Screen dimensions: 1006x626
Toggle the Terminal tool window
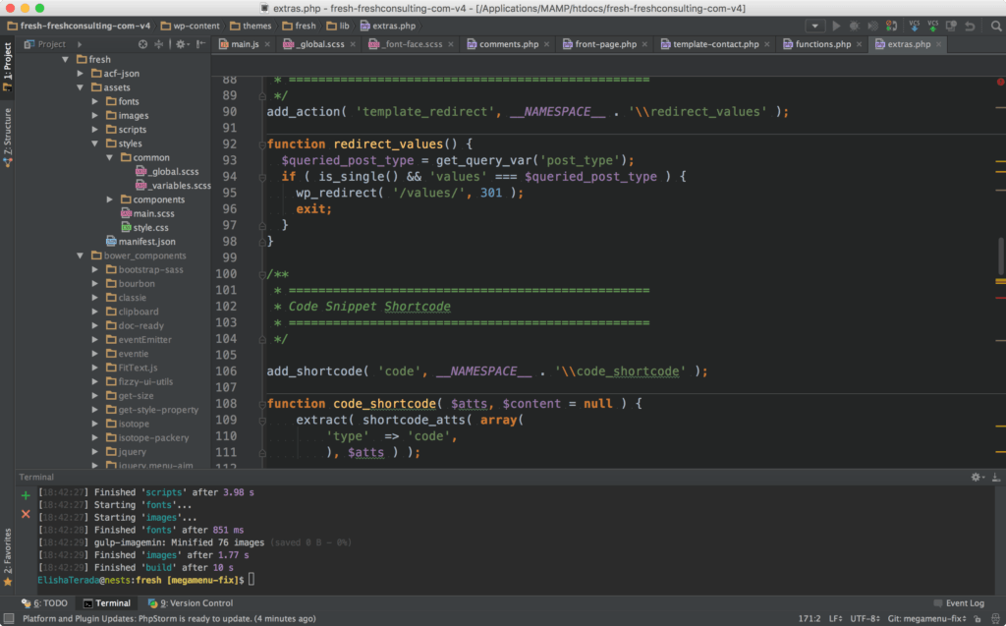[x=107, y=602]
